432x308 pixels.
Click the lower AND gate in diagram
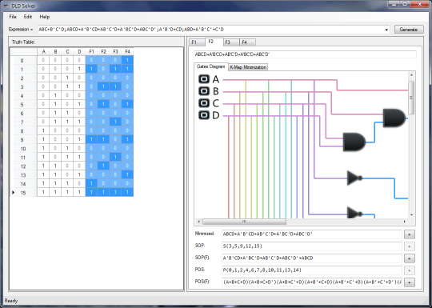click(x=354, y=142)
